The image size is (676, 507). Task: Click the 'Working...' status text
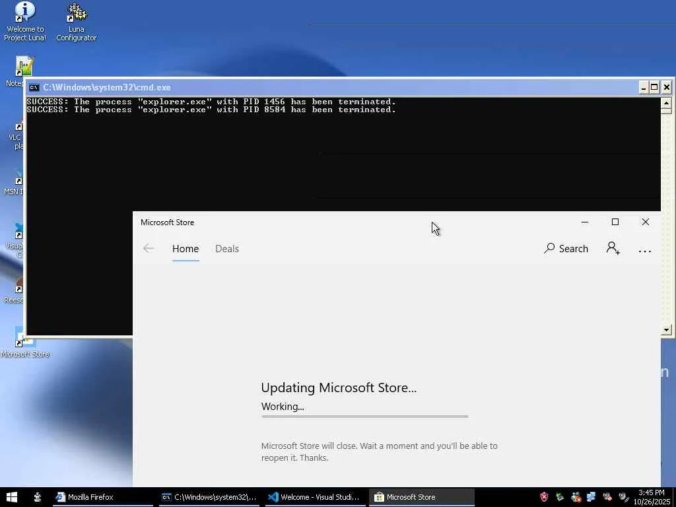pyautogui.click(x=283, y=407)
